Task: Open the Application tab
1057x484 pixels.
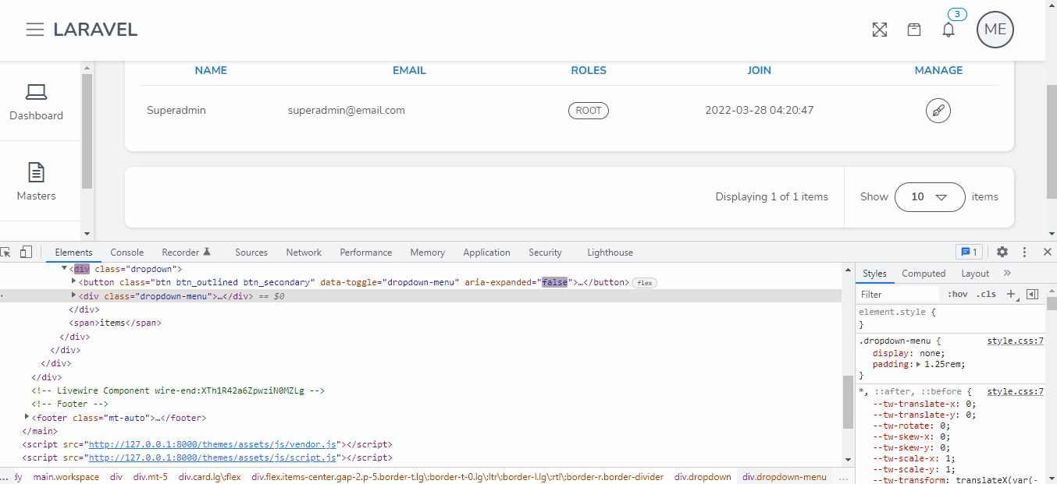Action: coord(486,253)
